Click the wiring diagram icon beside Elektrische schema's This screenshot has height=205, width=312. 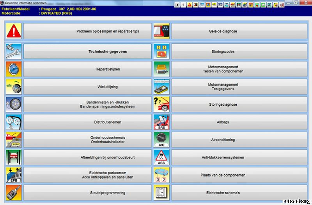click(x=161, y=193)
